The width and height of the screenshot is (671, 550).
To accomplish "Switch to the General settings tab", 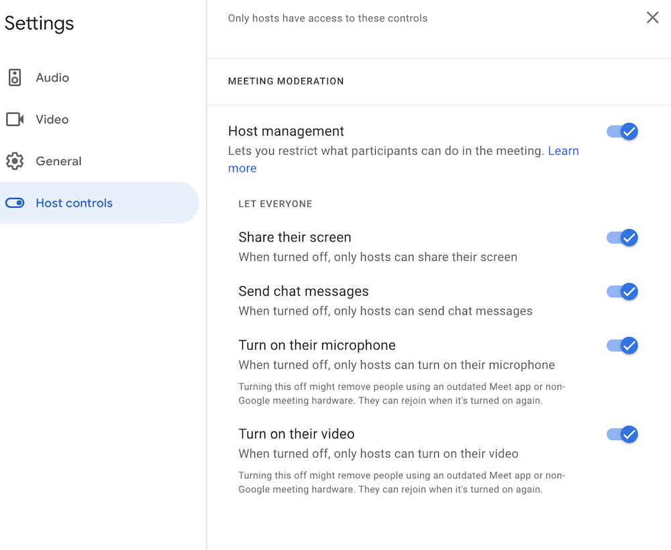I will pos(99,161).
